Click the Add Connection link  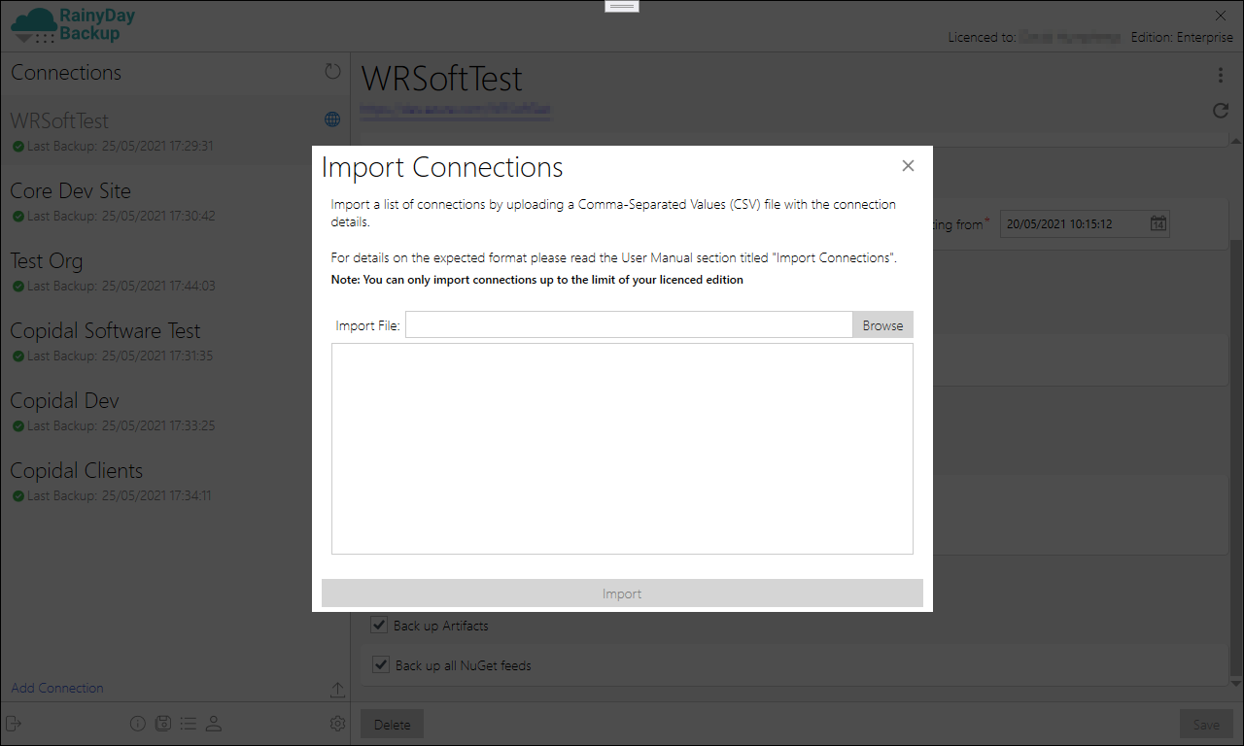[x=57, y=688]
